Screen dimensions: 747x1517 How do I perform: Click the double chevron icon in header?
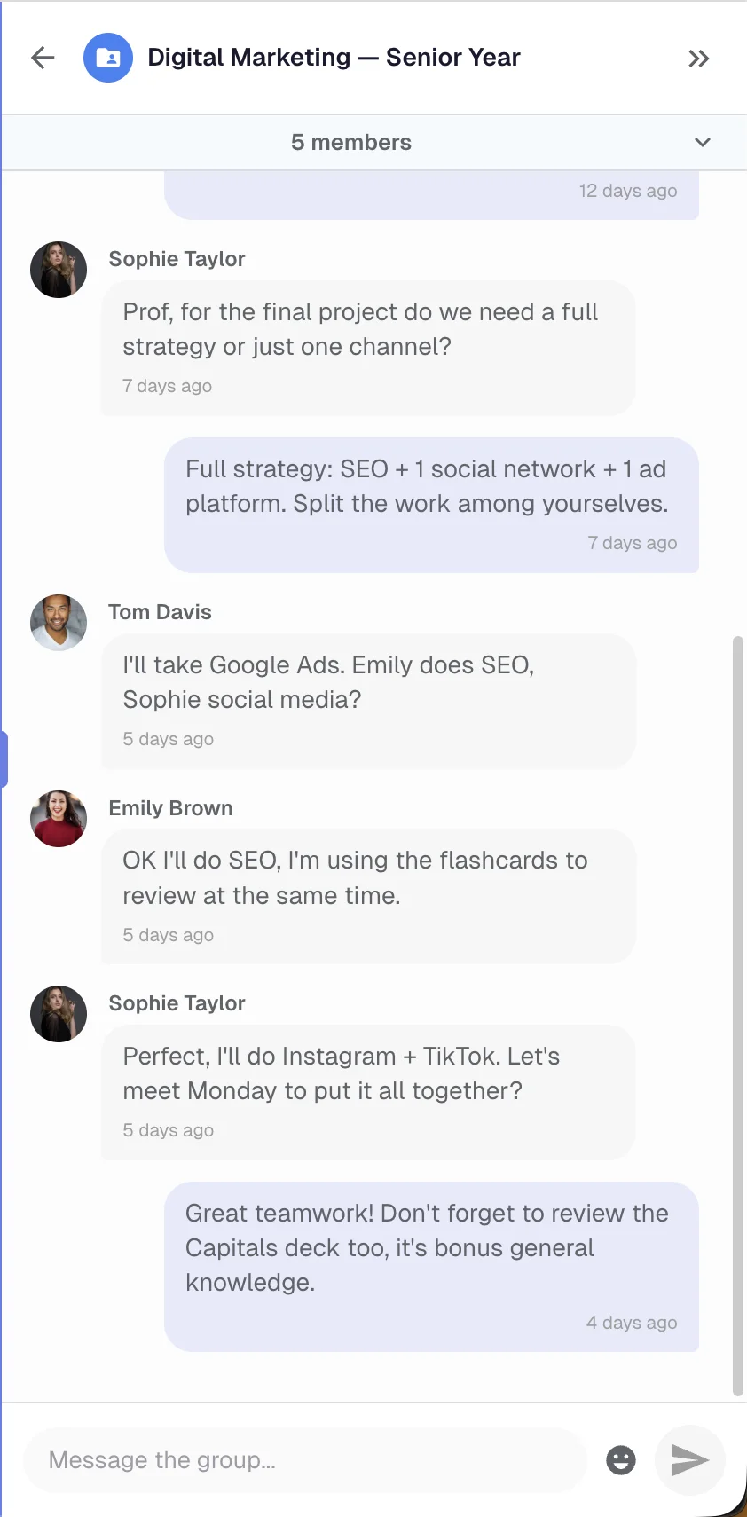pos(698,59)
